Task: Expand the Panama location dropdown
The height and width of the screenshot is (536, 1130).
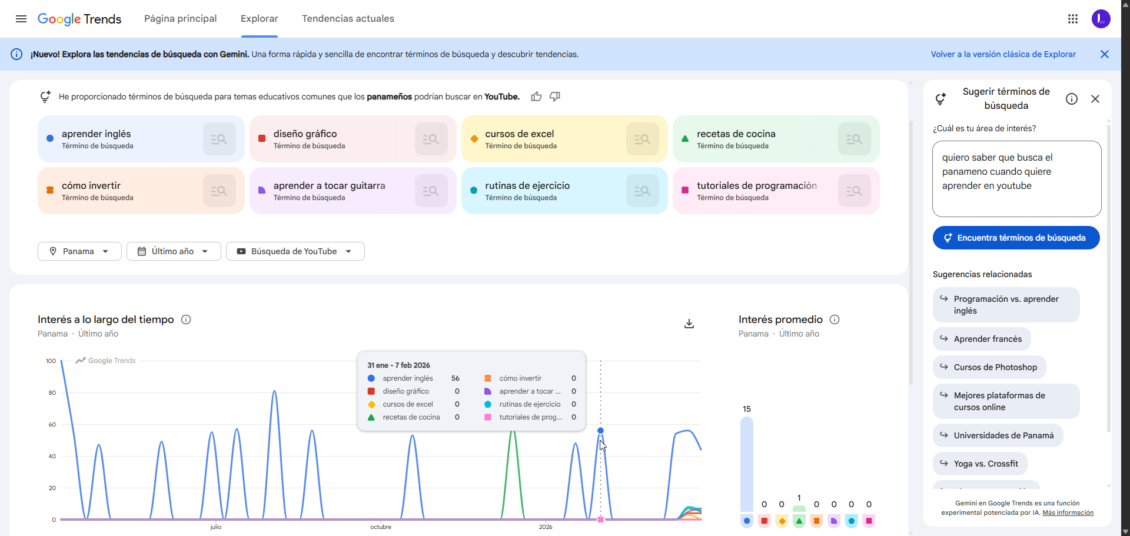Action: click(79, 251)
